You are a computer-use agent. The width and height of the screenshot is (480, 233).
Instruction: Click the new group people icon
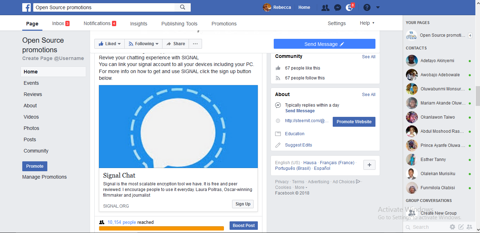(469, 227)
